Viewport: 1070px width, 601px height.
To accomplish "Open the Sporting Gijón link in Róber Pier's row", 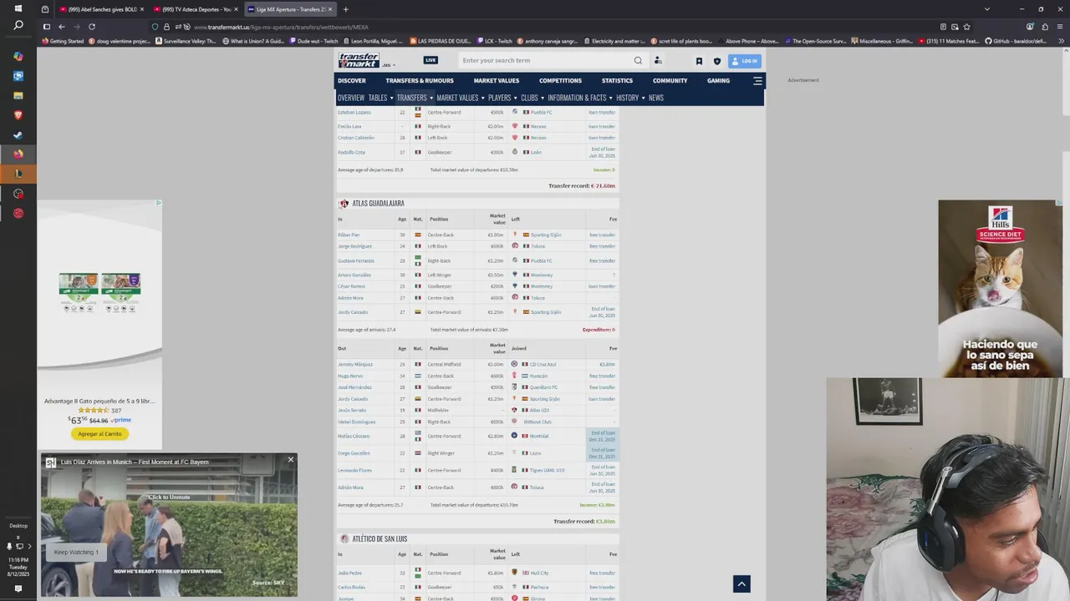I will click(x=546, y=235).
